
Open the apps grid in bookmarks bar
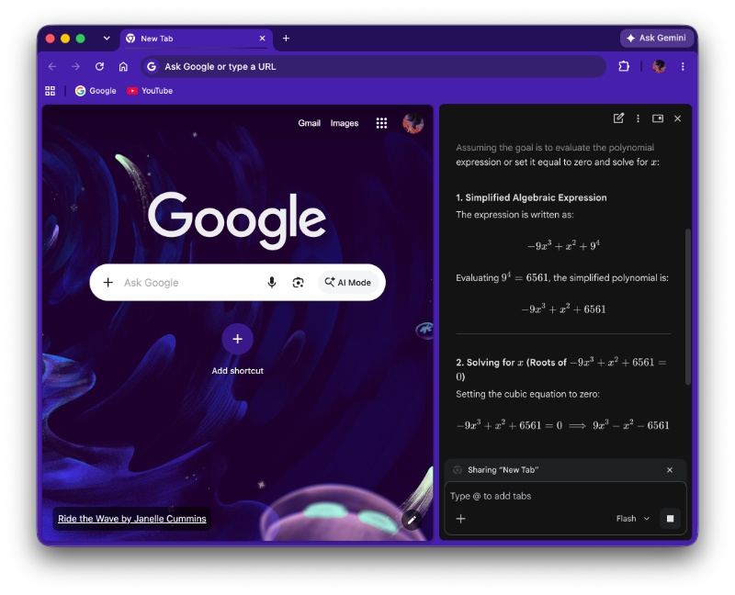pyautogui.click(x=51, y=91)
